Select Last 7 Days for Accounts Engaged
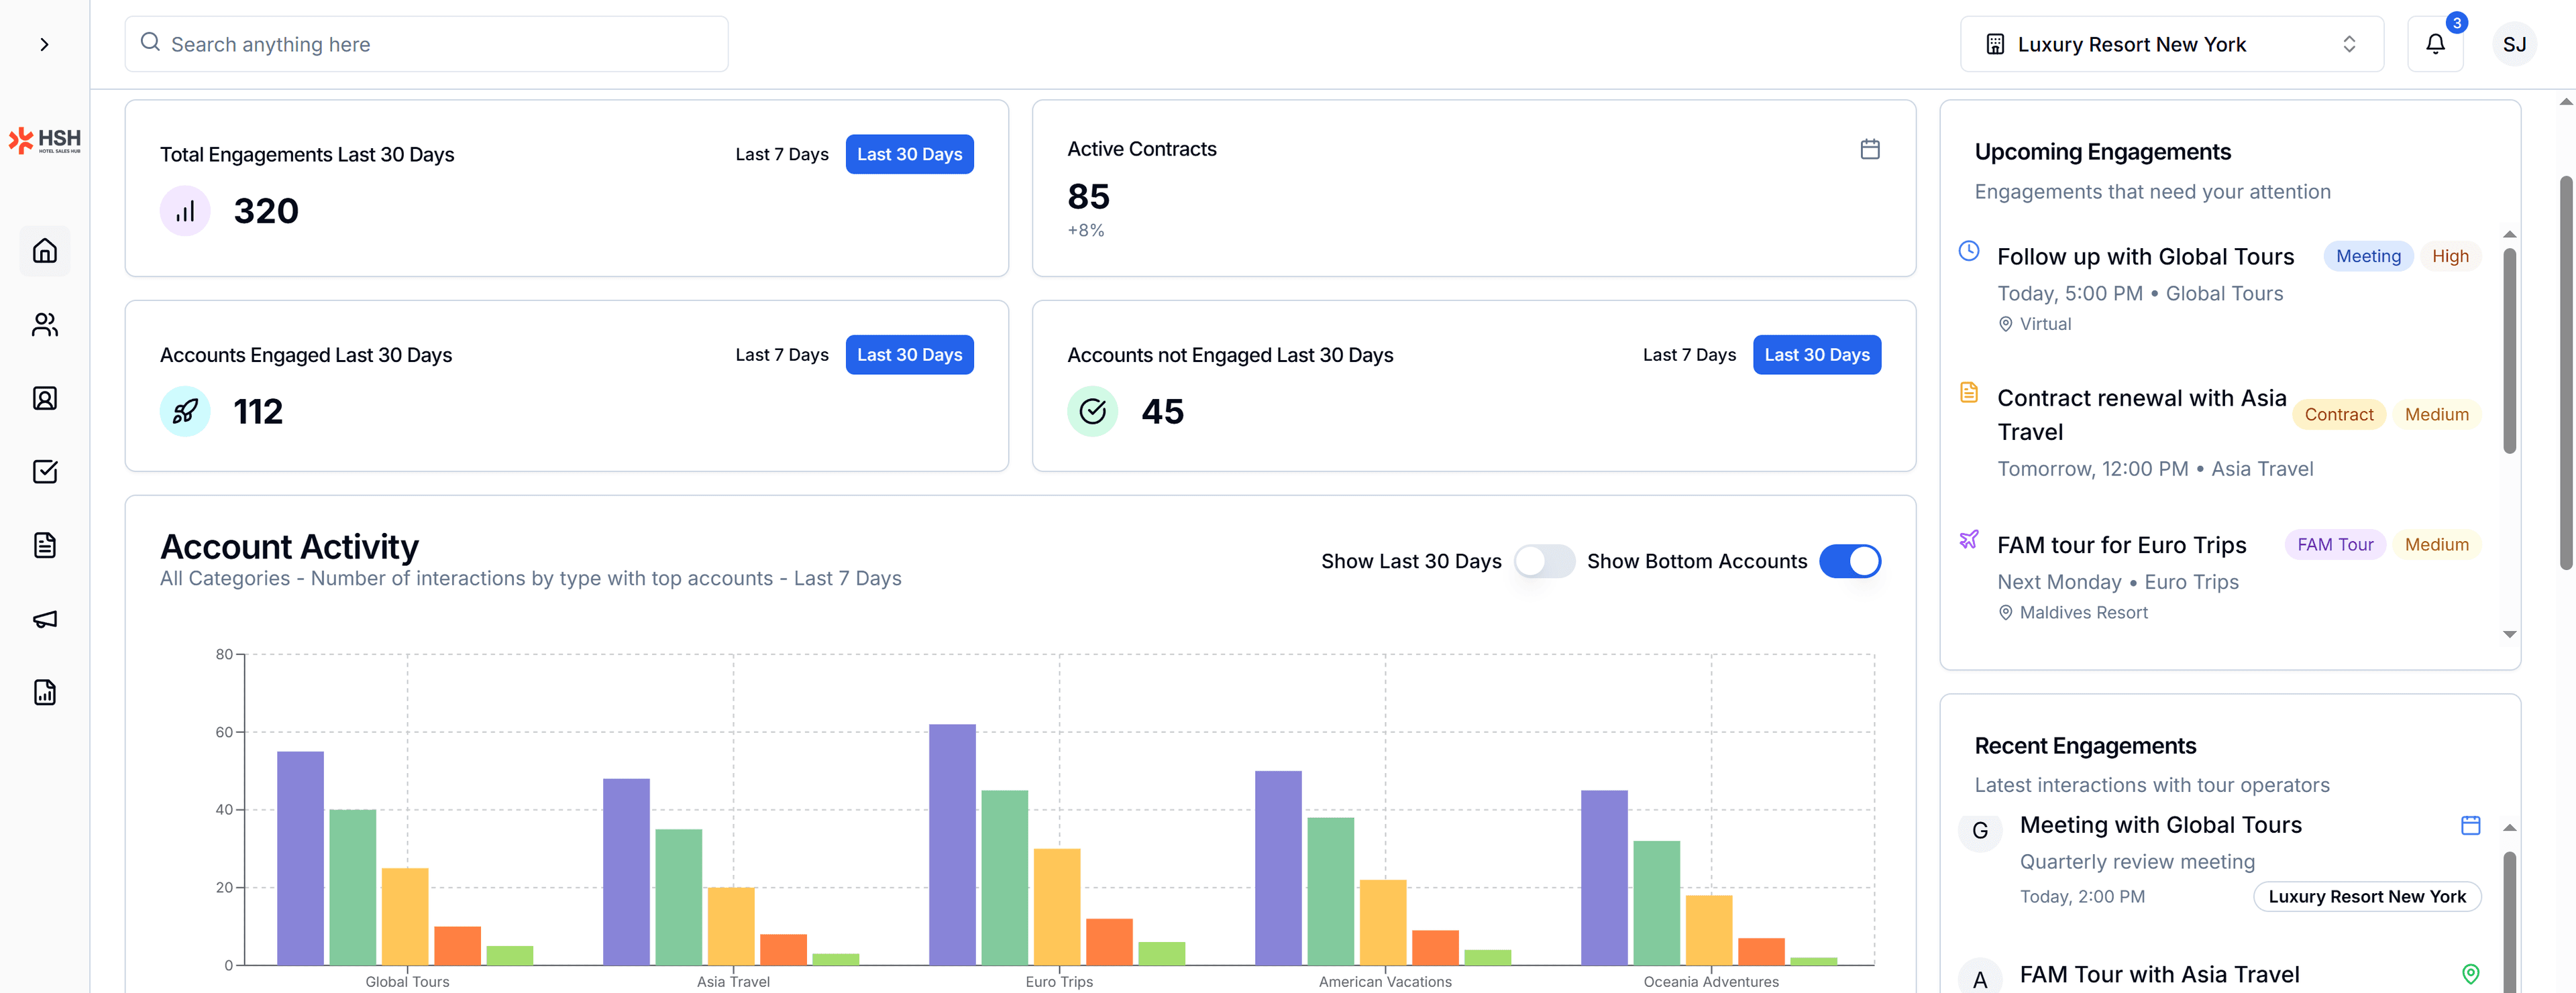 click(782, 355)
